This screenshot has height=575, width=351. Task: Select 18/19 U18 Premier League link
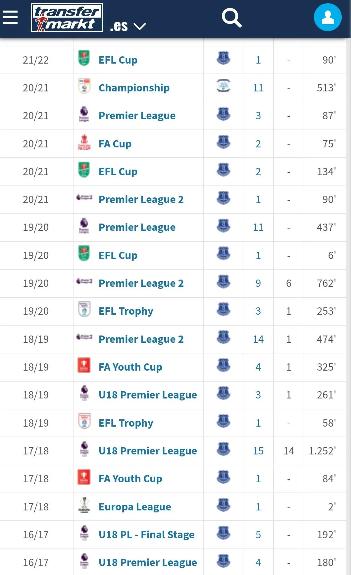[148, 395]
